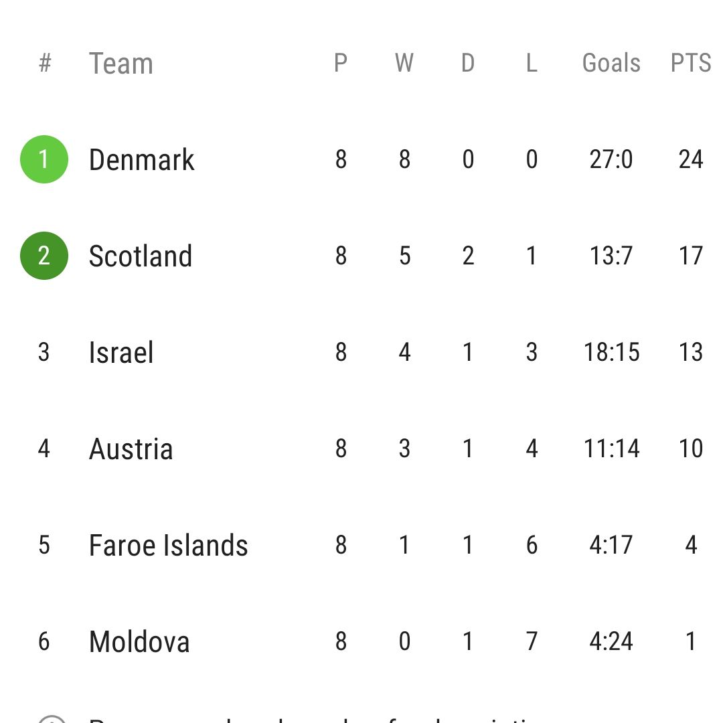Select the green rank 1 badge
The width and height of the screenshot is (721, 723).
tap(44, 159)
